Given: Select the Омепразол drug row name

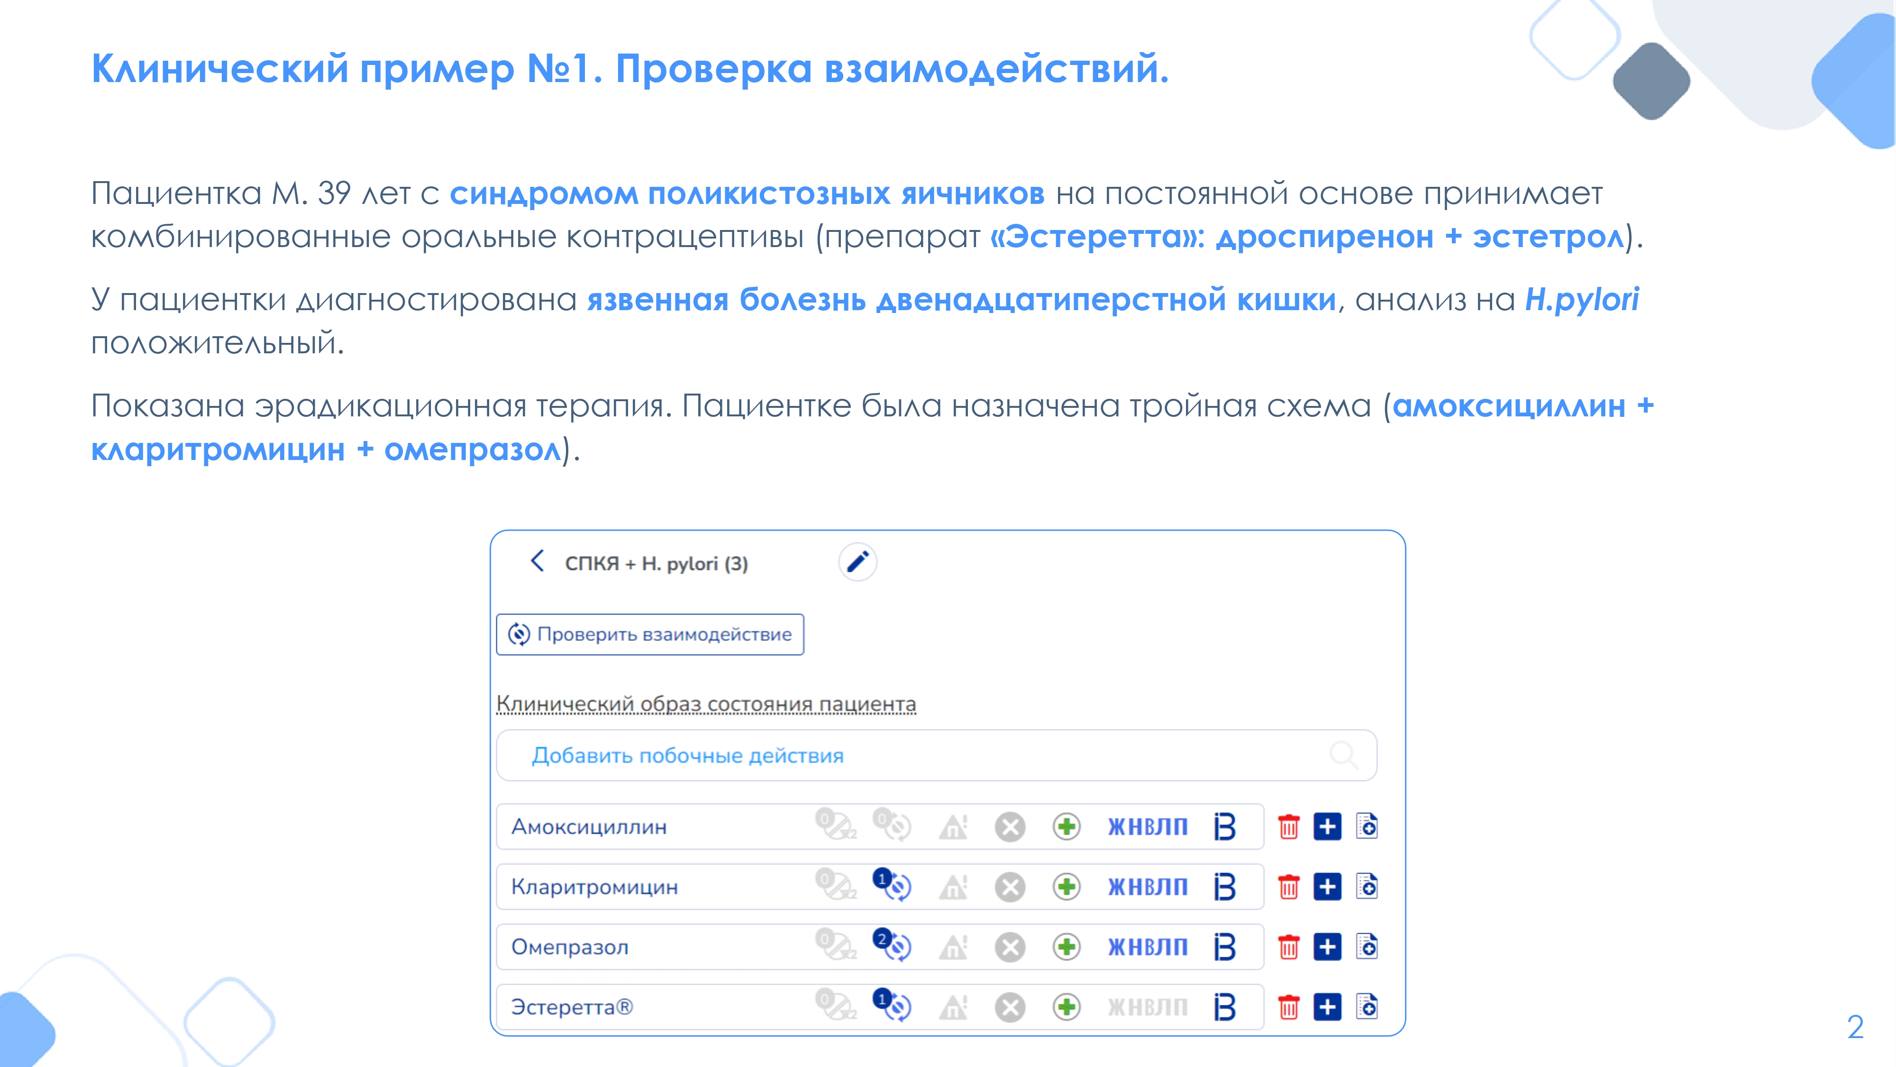Looking at the screenshot, I should tap(570, 947).
